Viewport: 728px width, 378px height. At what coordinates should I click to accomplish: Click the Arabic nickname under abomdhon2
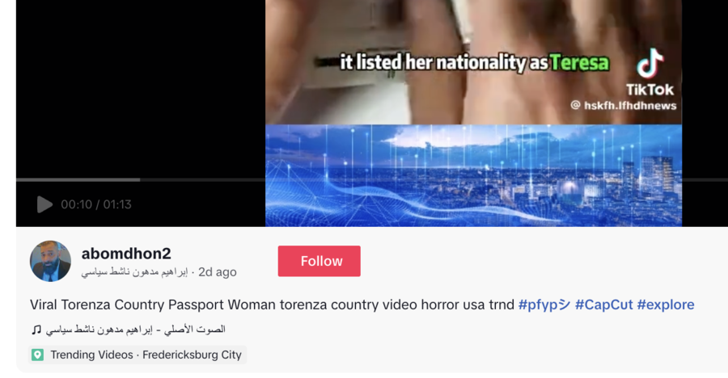[134, 272]
